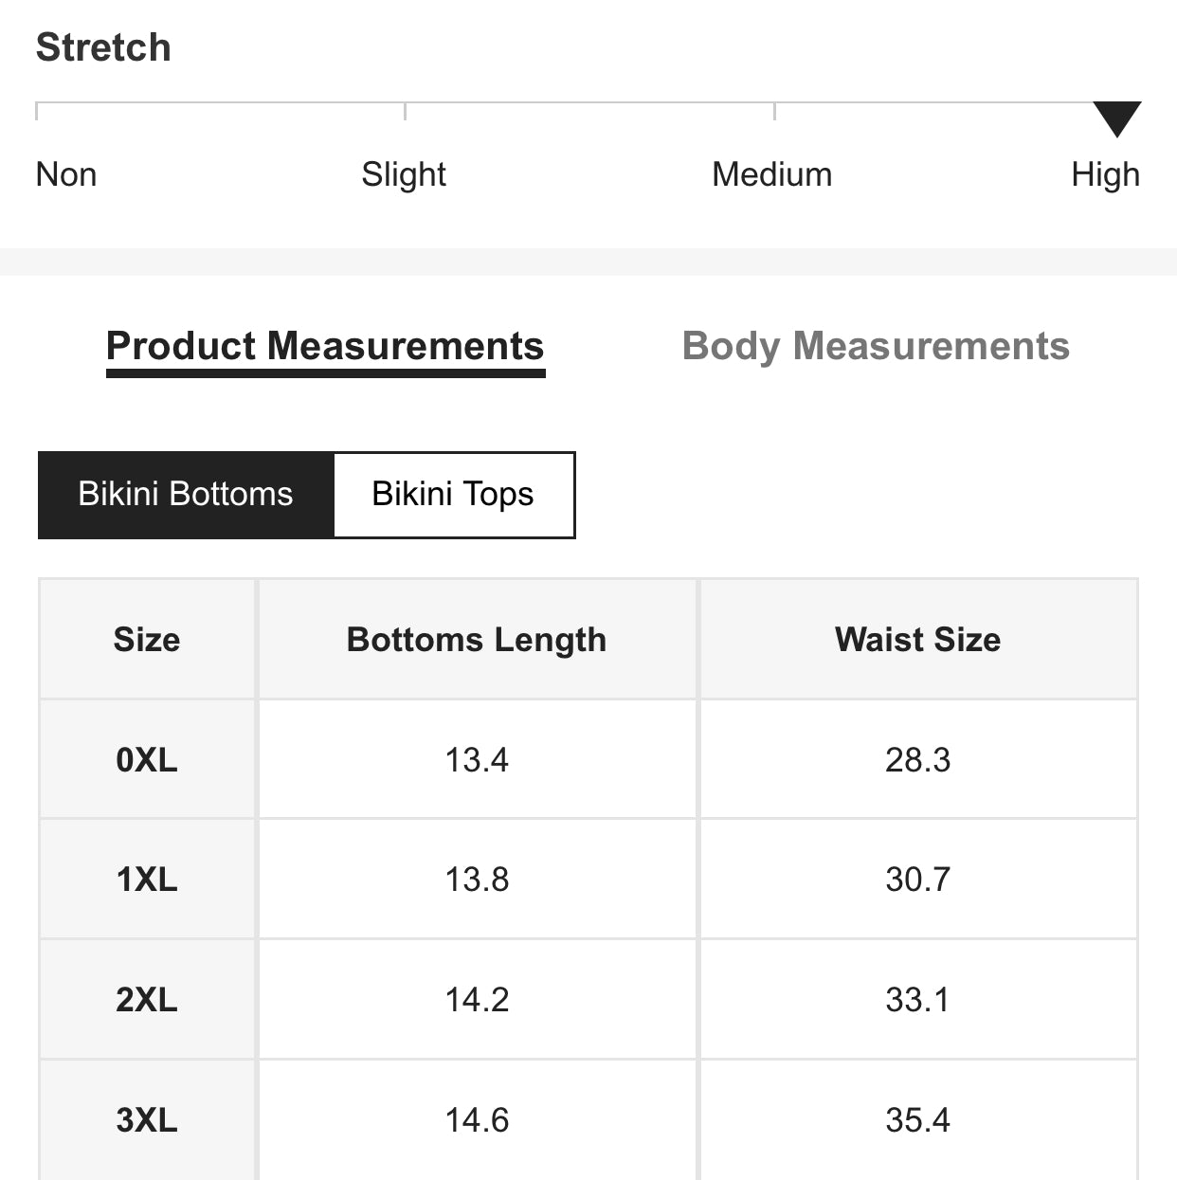Click the Bottoms Length column header
The image size is (1177, 1180).
[x=477, y=640]
